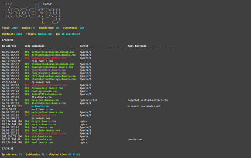Click the 'vip.domain.com' subdomain

click(42, 136)
